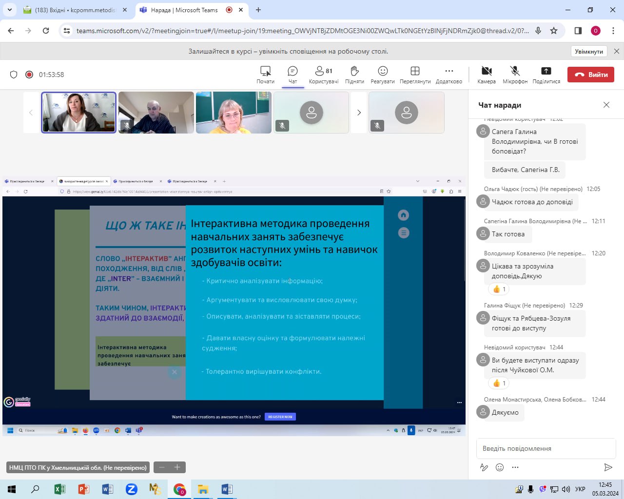
Task: Open the Переглянути view layout icon
Action: [x=415, y=71]
